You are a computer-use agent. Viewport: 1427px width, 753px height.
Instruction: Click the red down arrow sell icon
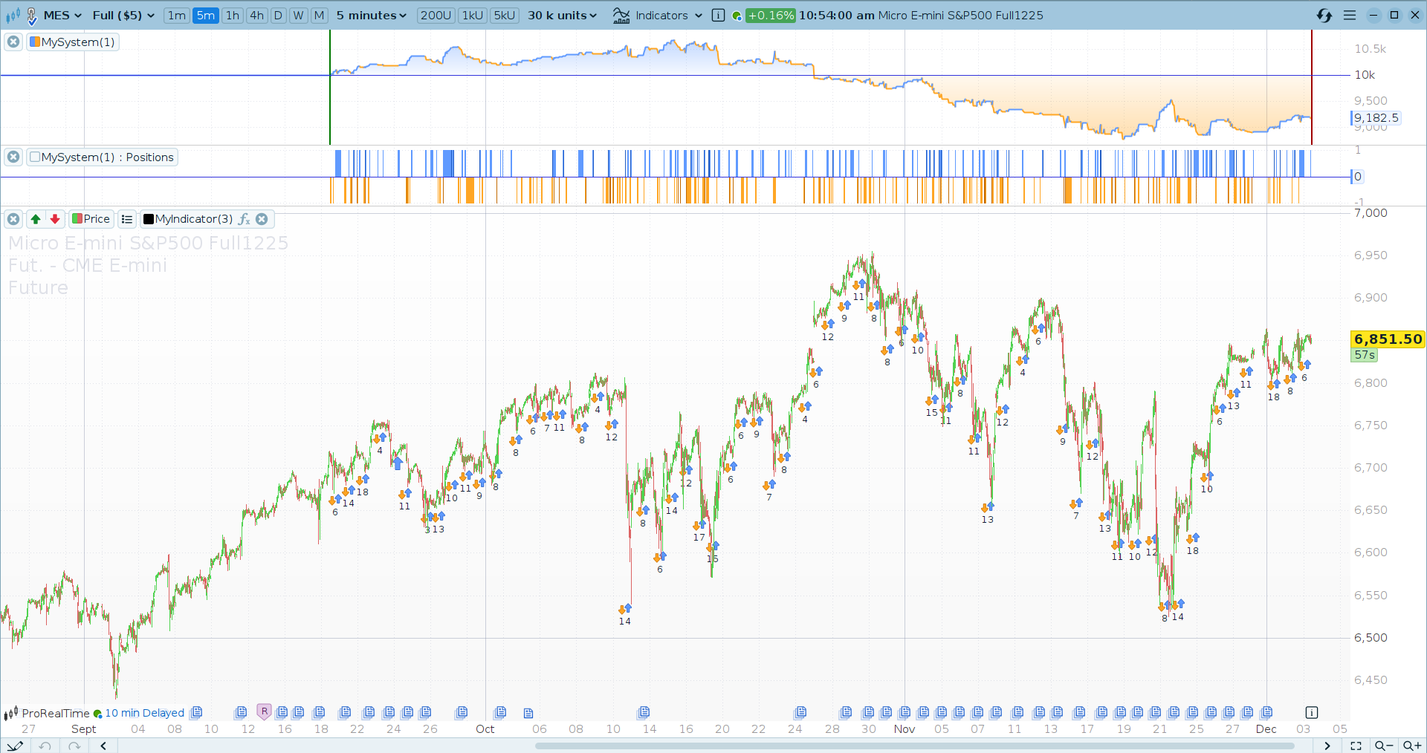pyautogui.click(x=55, y=218)
